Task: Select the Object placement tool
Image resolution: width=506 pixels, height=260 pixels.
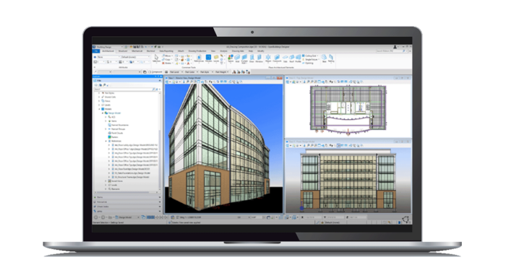Action: [x=268, y=58]
